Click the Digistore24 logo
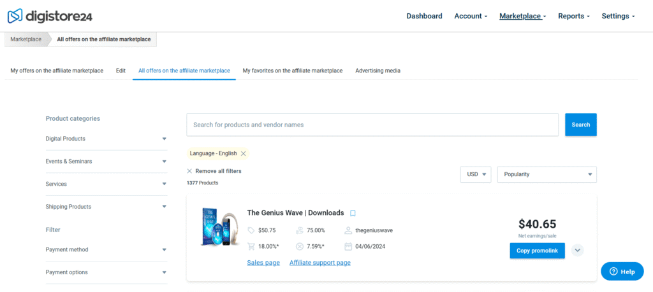 click(x=50, y=16)
